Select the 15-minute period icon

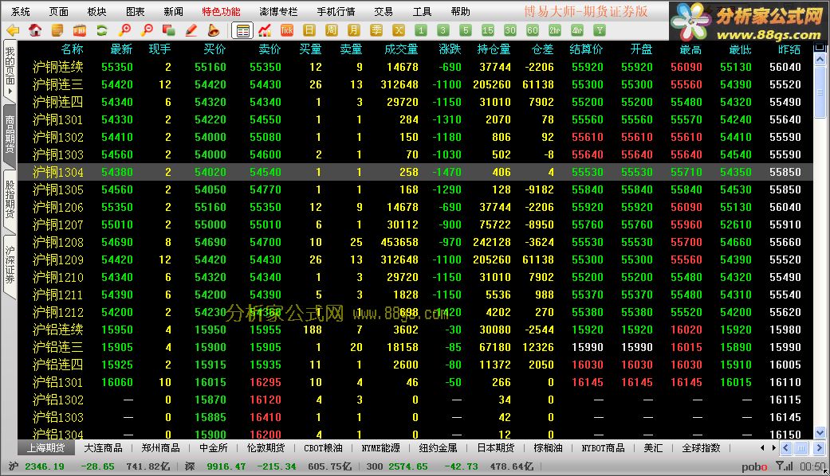coord(487,30)
